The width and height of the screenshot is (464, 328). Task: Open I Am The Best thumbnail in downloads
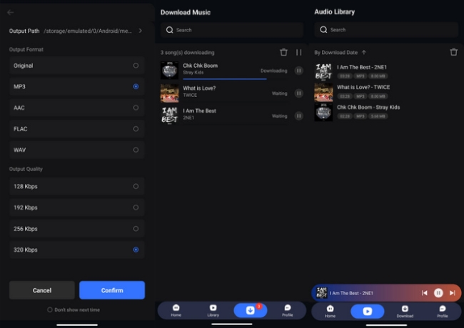coord(170,116)
